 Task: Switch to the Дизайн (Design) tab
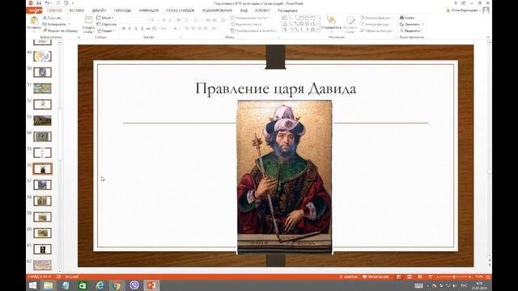(x=99, y=11)
